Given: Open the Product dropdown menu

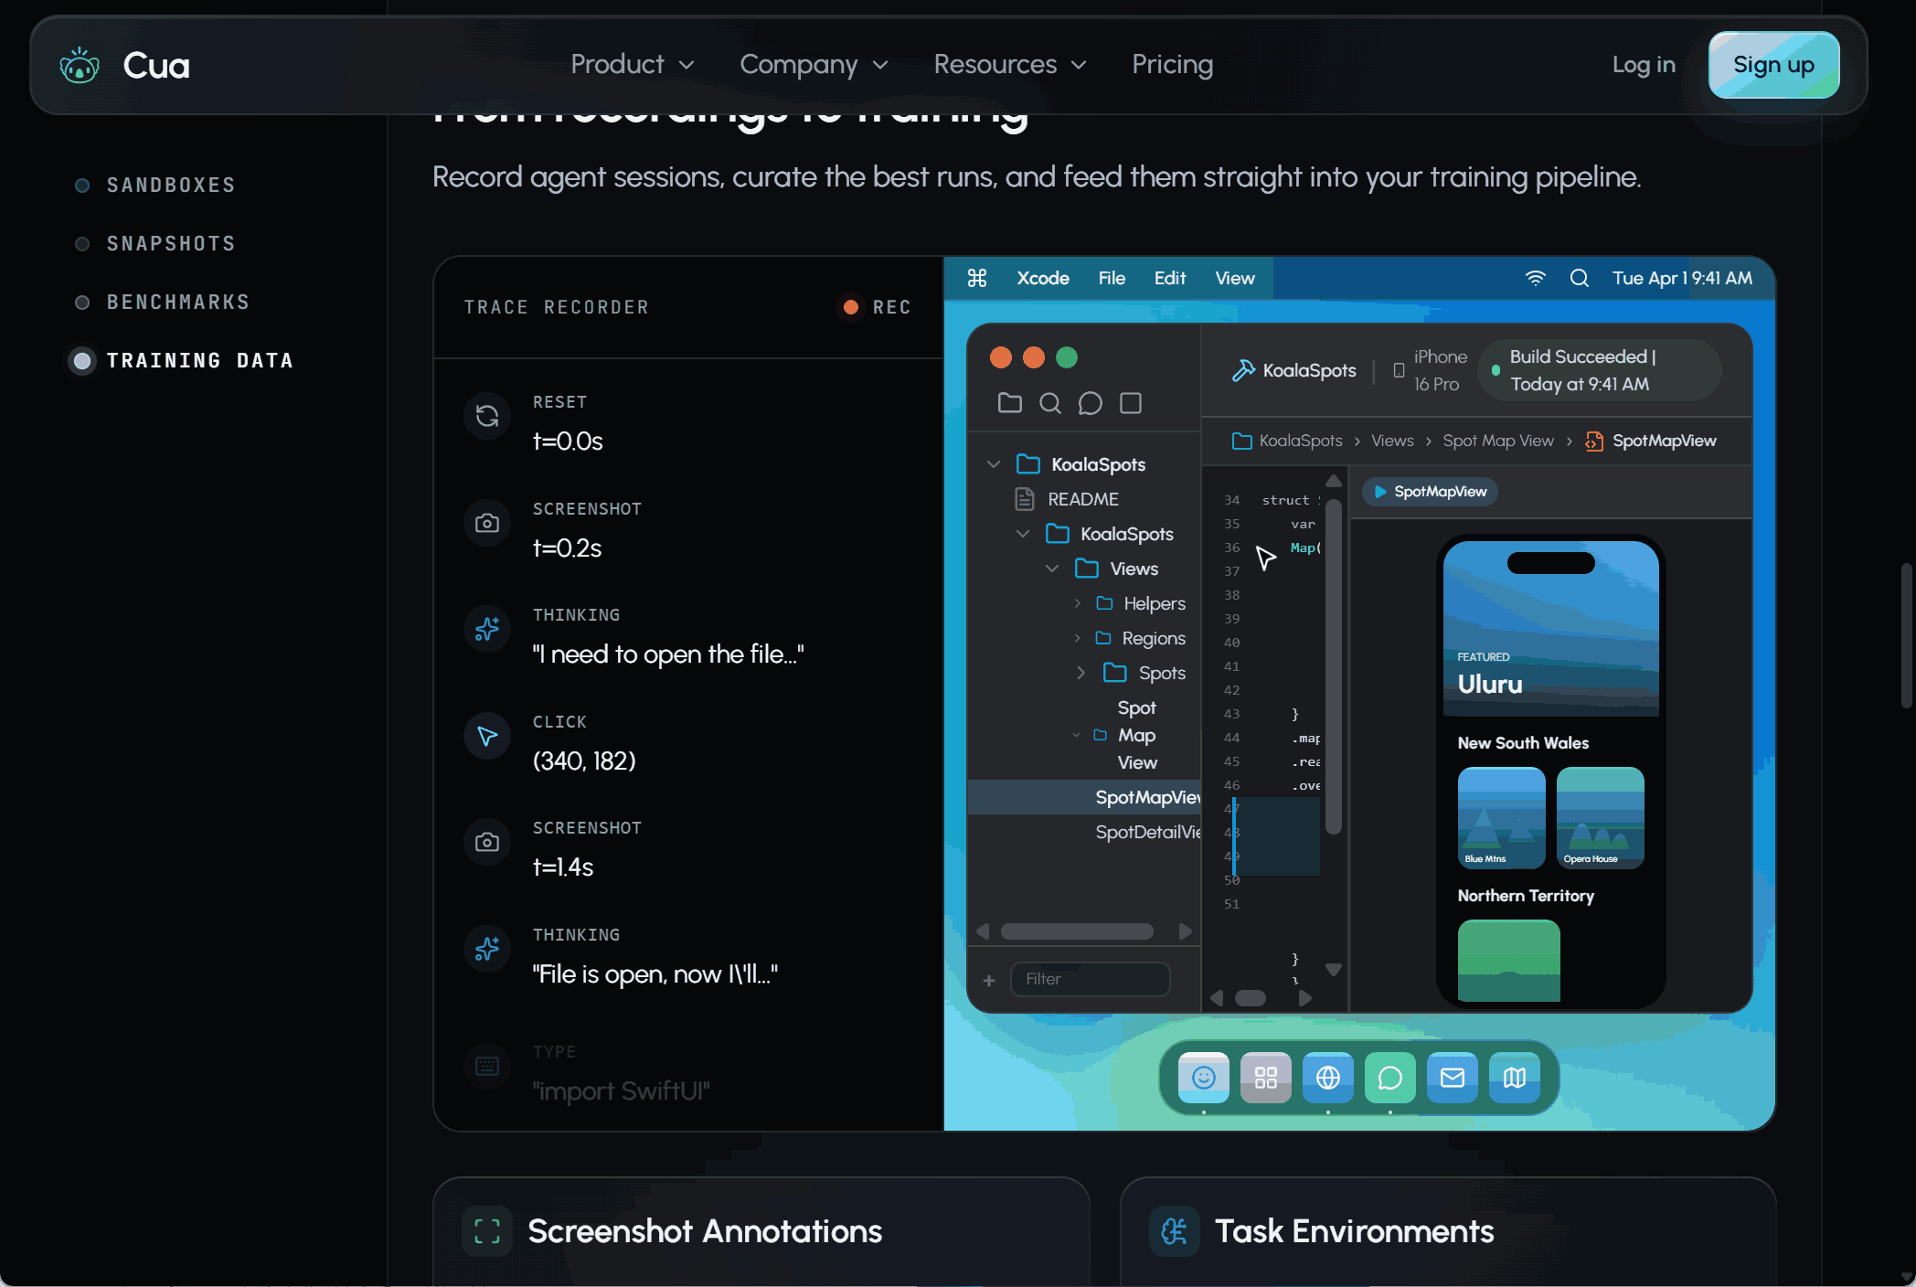Looking at the screenshot, I should (x=632, y=65).
